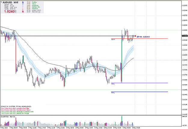The height and width of the screenshot is (129, 188).
Task: Click the Spread value in info panel
Action: (11, 4)
